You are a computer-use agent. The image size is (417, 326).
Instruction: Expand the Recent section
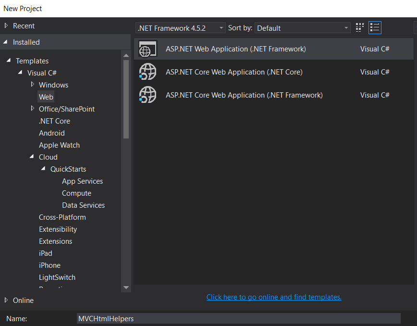(x=6, y=25)
